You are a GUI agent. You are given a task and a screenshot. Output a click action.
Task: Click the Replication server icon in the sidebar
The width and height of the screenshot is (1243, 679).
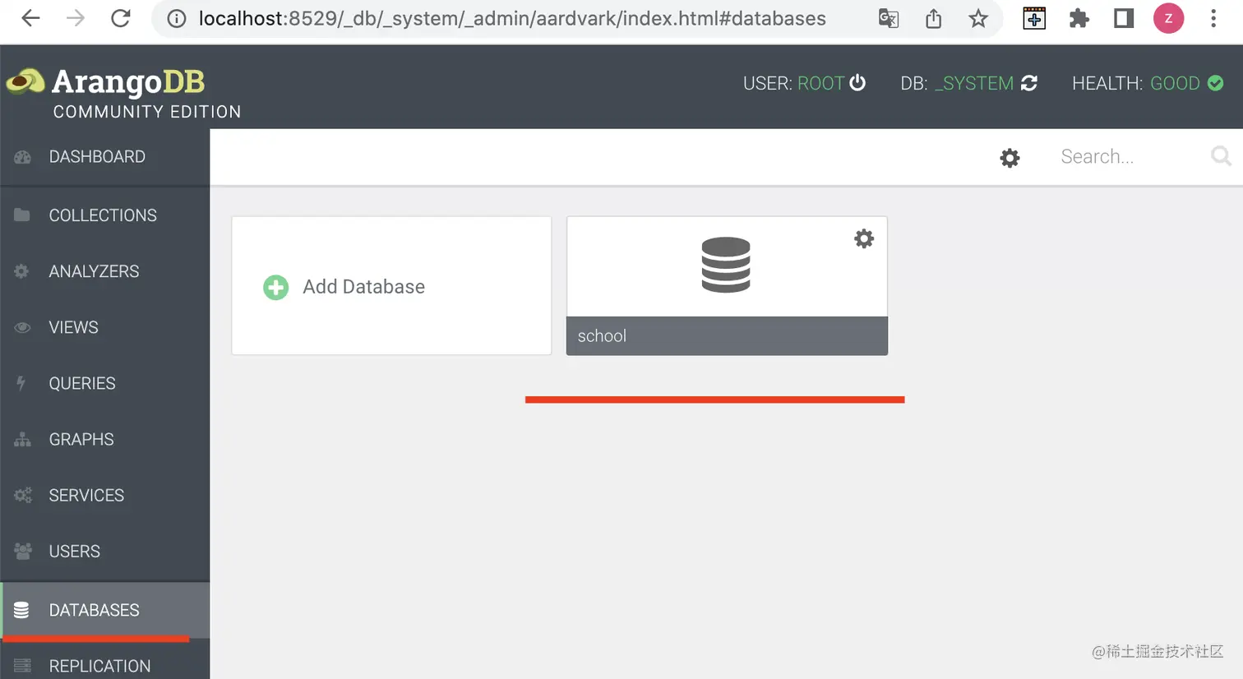(22, 666)
